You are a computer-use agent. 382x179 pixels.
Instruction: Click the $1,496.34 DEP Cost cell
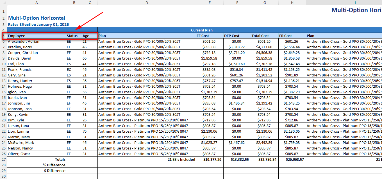click(237, 103)
